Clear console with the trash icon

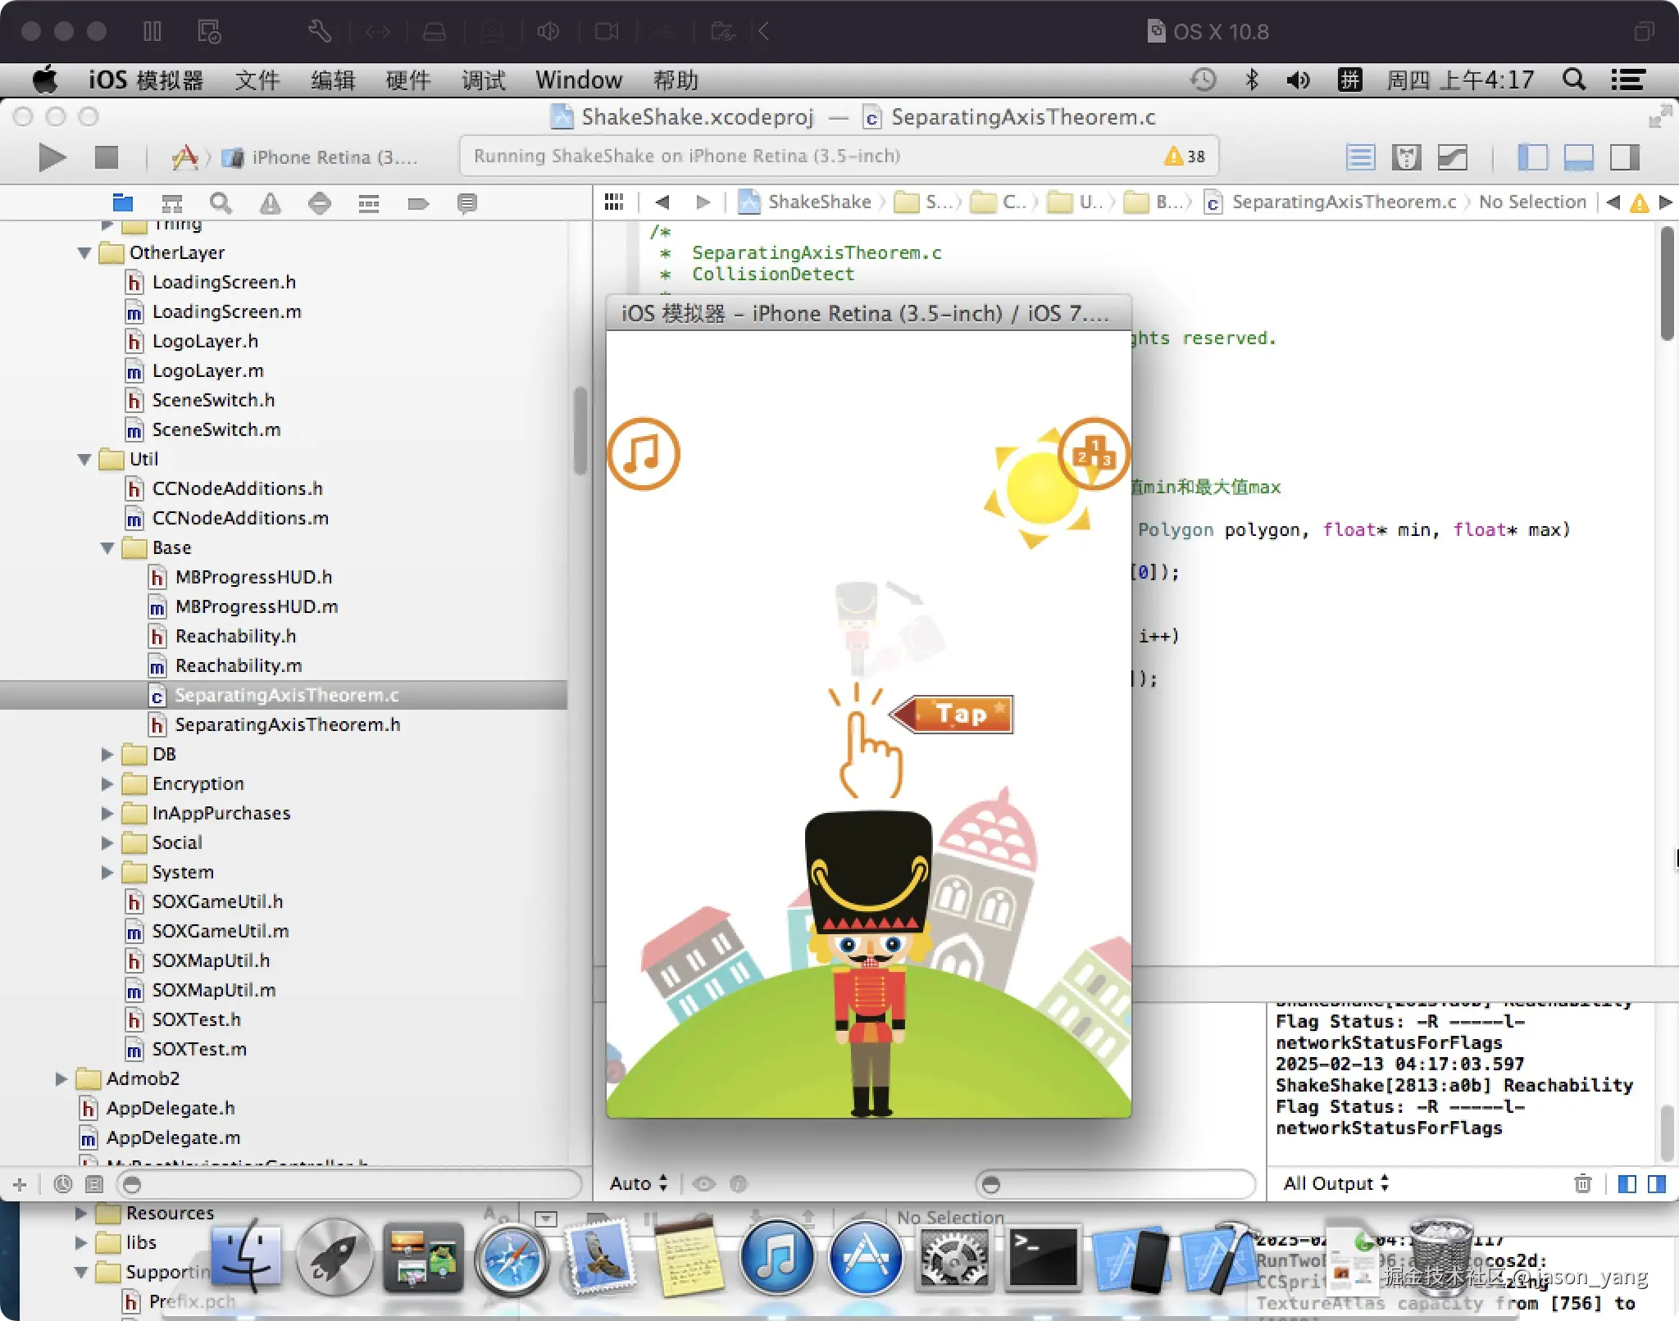pyautogui.click(x=1582, y=1183)
